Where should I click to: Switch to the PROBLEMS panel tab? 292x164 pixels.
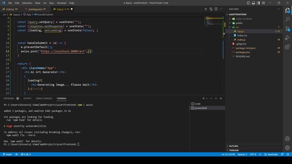pyautogui.click(x=9, y=98)
